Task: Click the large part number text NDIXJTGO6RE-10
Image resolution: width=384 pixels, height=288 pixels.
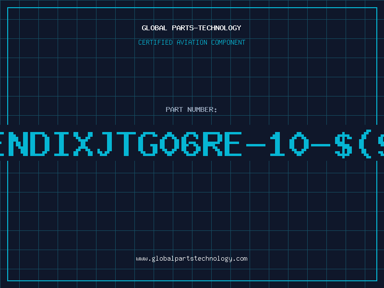Action: coord(192,144)
